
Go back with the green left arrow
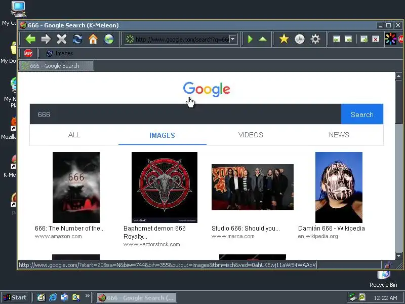point(30,39)
